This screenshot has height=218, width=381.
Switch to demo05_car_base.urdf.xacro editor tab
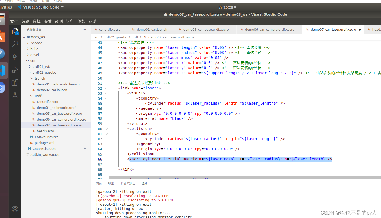[206, 30]
